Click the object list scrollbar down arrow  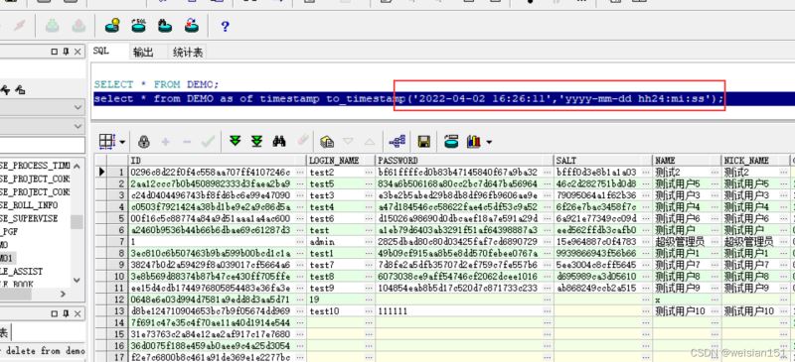(77, 280)
